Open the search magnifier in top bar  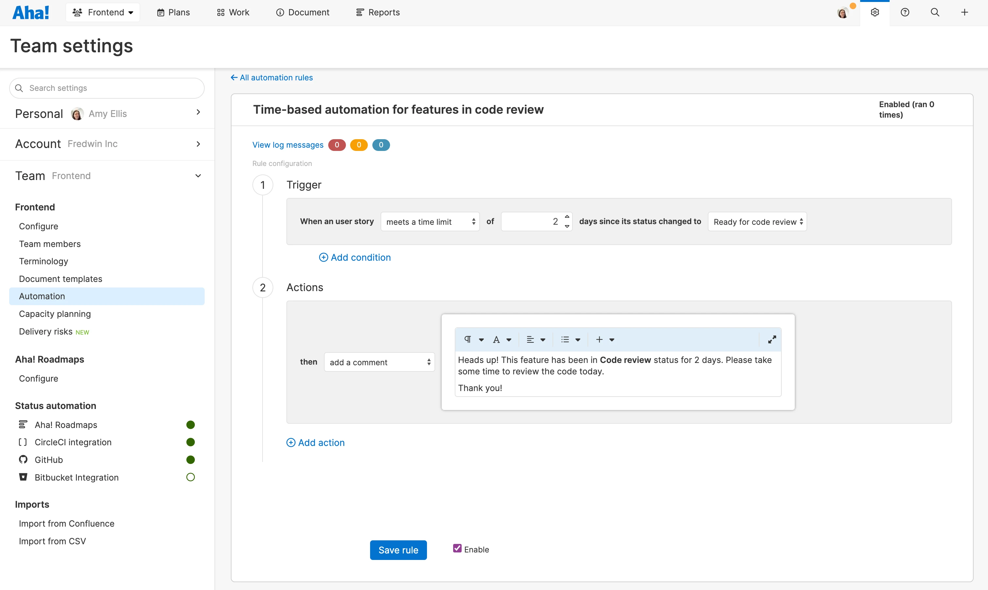tap(935, 12)
